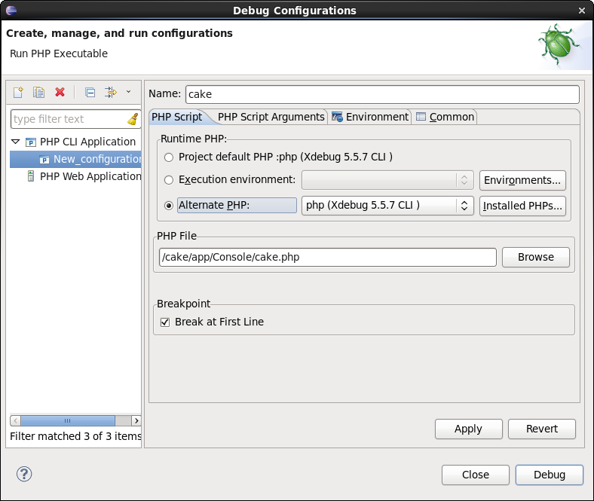Screen dimensions: 594x501
Task: Click Revert button
Action: click(x=542, y=429)
